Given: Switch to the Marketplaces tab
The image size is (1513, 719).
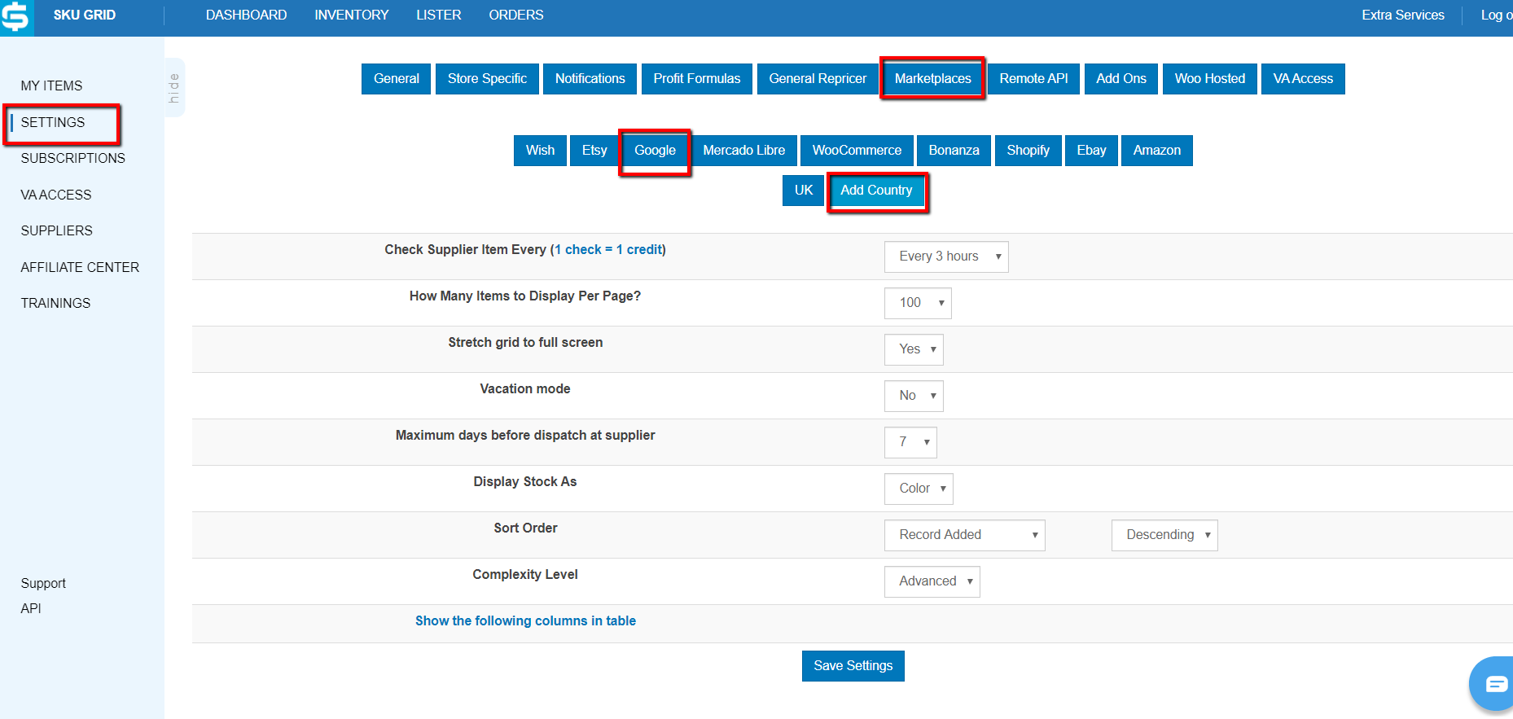Looking at the screenshot, I should (x=933, y=79).
